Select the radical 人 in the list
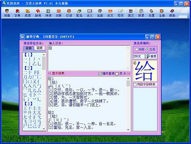Screen dimensions: 191x144 pos(25,86)
